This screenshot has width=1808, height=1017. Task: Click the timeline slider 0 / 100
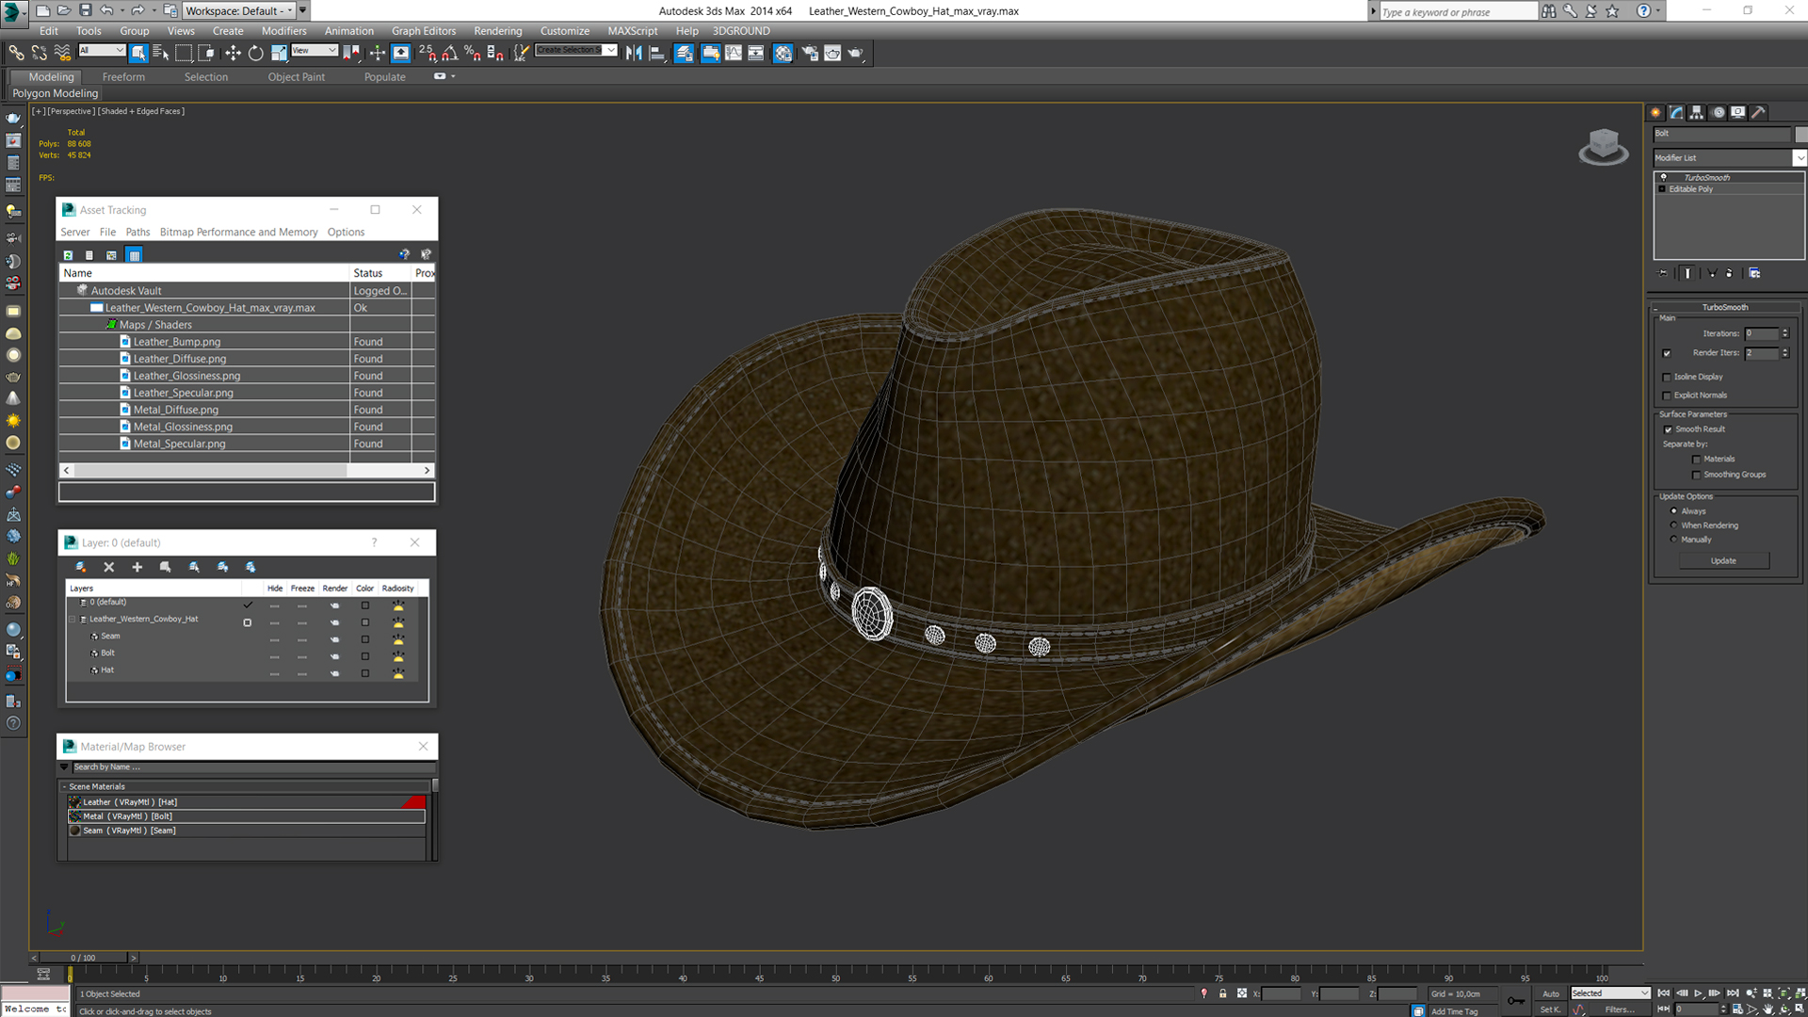coord(83,958)
